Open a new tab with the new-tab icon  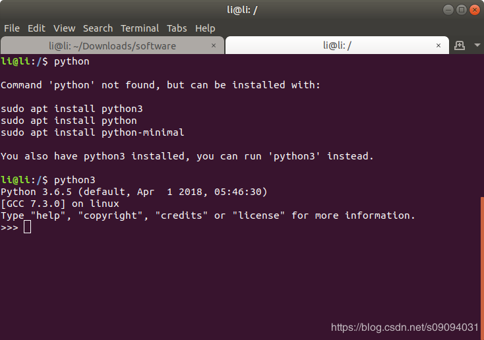[x=460, y=45]
